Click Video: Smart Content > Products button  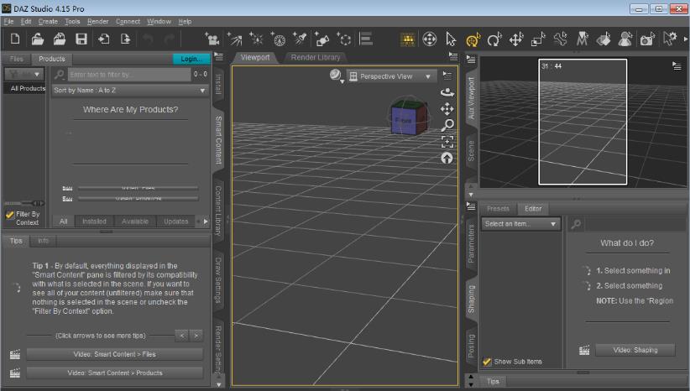[x=114, y=373]
